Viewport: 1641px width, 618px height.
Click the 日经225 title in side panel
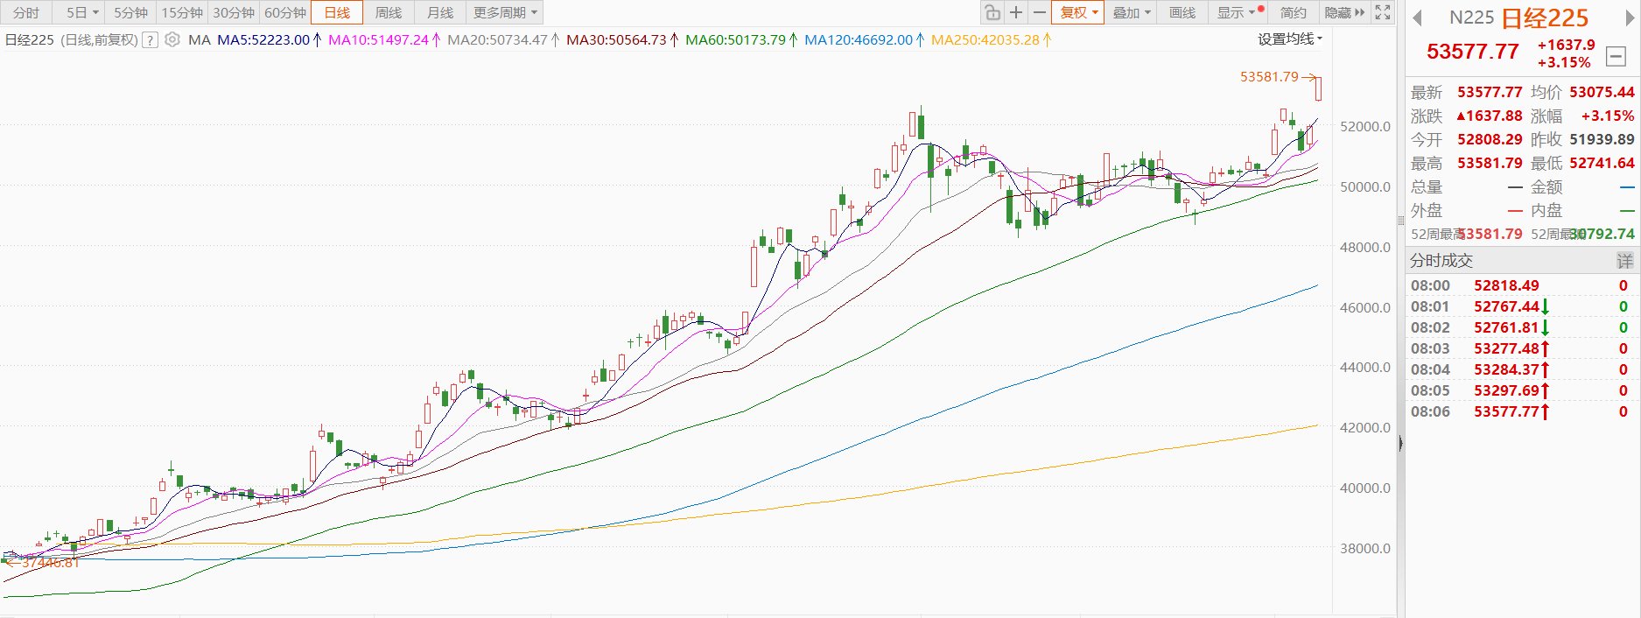click(x=1545, y=18)
